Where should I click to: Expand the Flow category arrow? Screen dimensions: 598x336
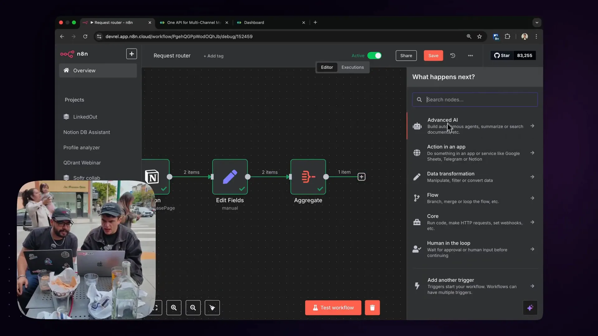click(532, 198)
